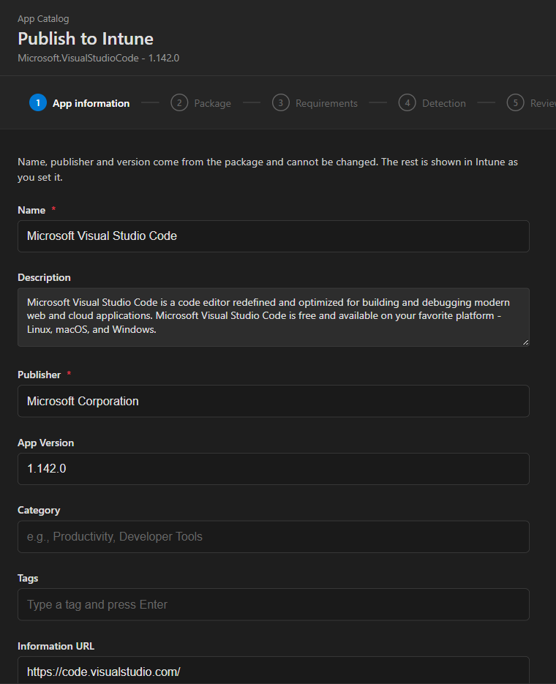Screen dimensions: 556x684
Task: Focus the Tags input box
Action: click(274, 604)
